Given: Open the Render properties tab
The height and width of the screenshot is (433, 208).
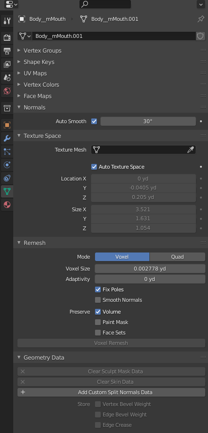Looking at the screenshot, I should click(7, 37).
